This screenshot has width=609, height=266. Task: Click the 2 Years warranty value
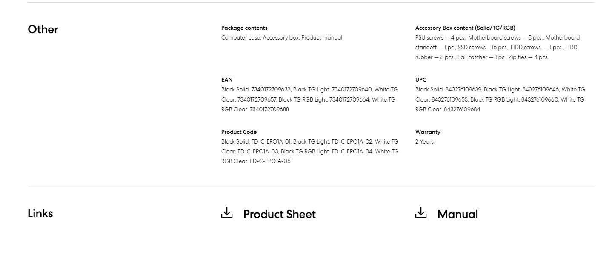tap(424, 142)
